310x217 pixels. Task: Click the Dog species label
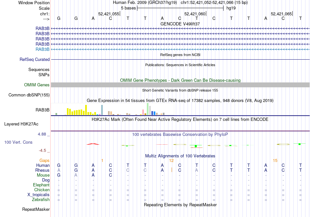46,180
